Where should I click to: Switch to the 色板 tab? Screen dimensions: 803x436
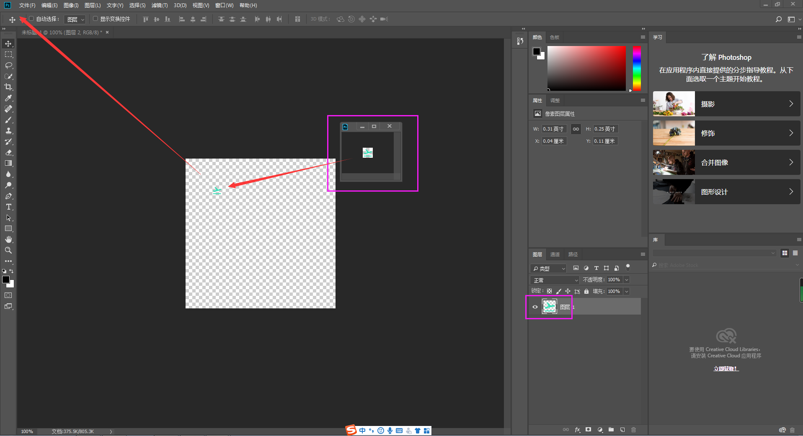coord(555,37)
